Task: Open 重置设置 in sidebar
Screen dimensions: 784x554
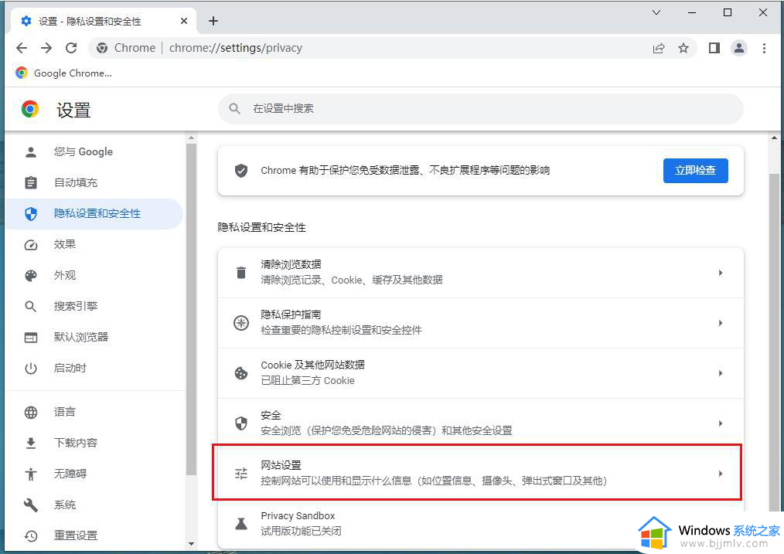Action: click(x=94, y=535)
